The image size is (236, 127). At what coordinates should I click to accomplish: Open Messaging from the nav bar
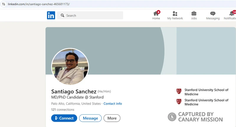click(x=213, y=15)
